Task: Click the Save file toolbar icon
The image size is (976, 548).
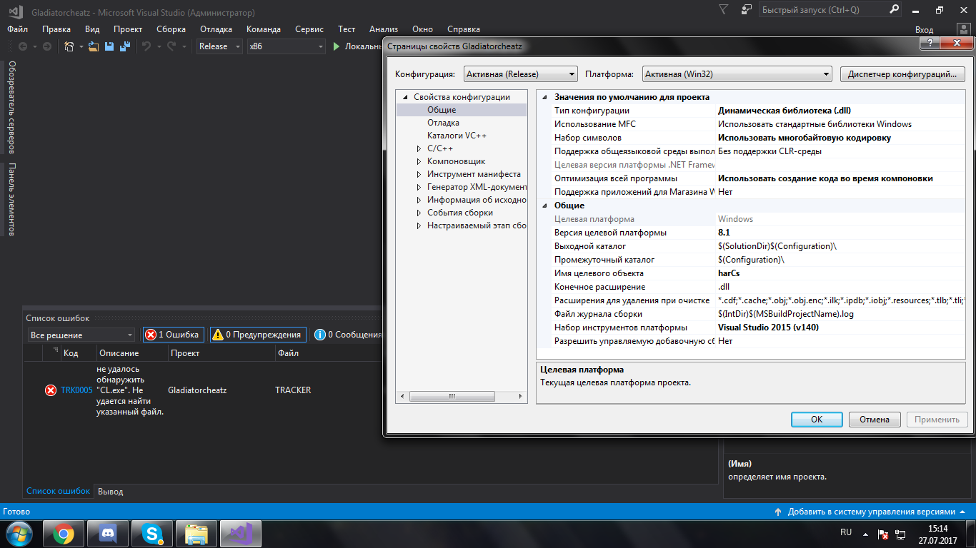Action: (109, 46)
